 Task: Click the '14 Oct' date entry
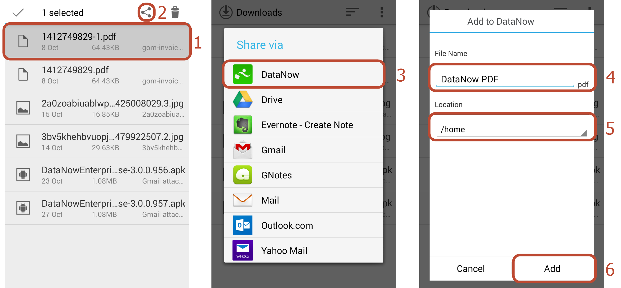point(52,148)
